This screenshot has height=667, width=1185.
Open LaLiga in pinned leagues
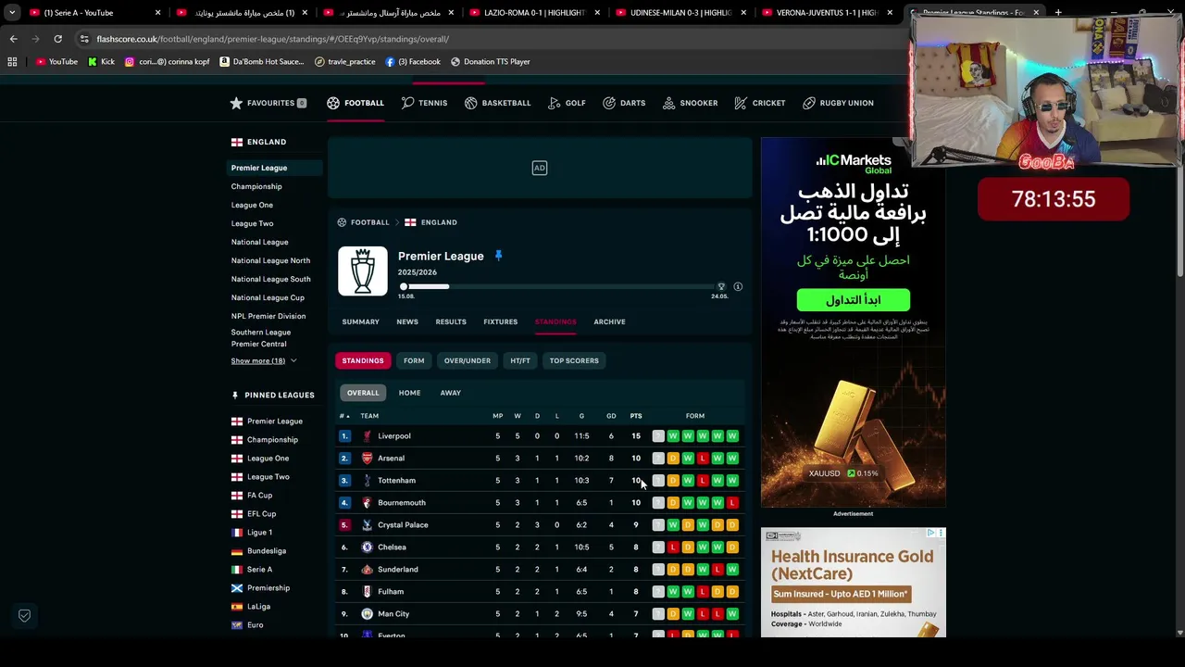click(258, 606)
